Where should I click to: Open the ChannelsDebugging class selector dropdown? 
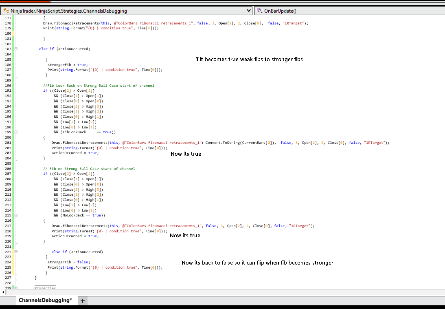click(126, 11)
